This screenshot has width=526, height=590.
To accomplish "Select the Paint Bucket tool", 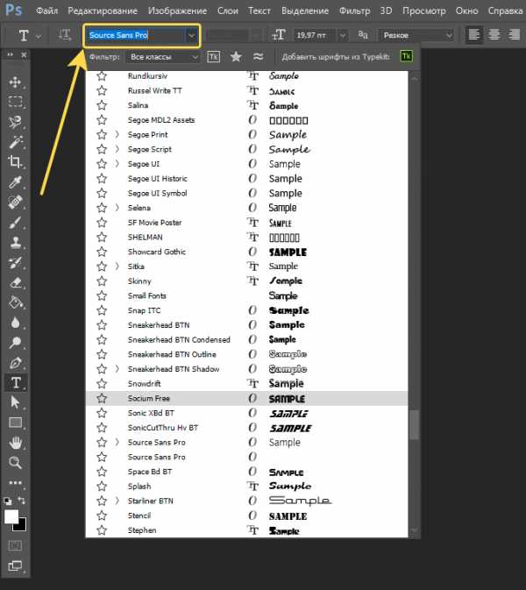I will click(x=15, y=302).
